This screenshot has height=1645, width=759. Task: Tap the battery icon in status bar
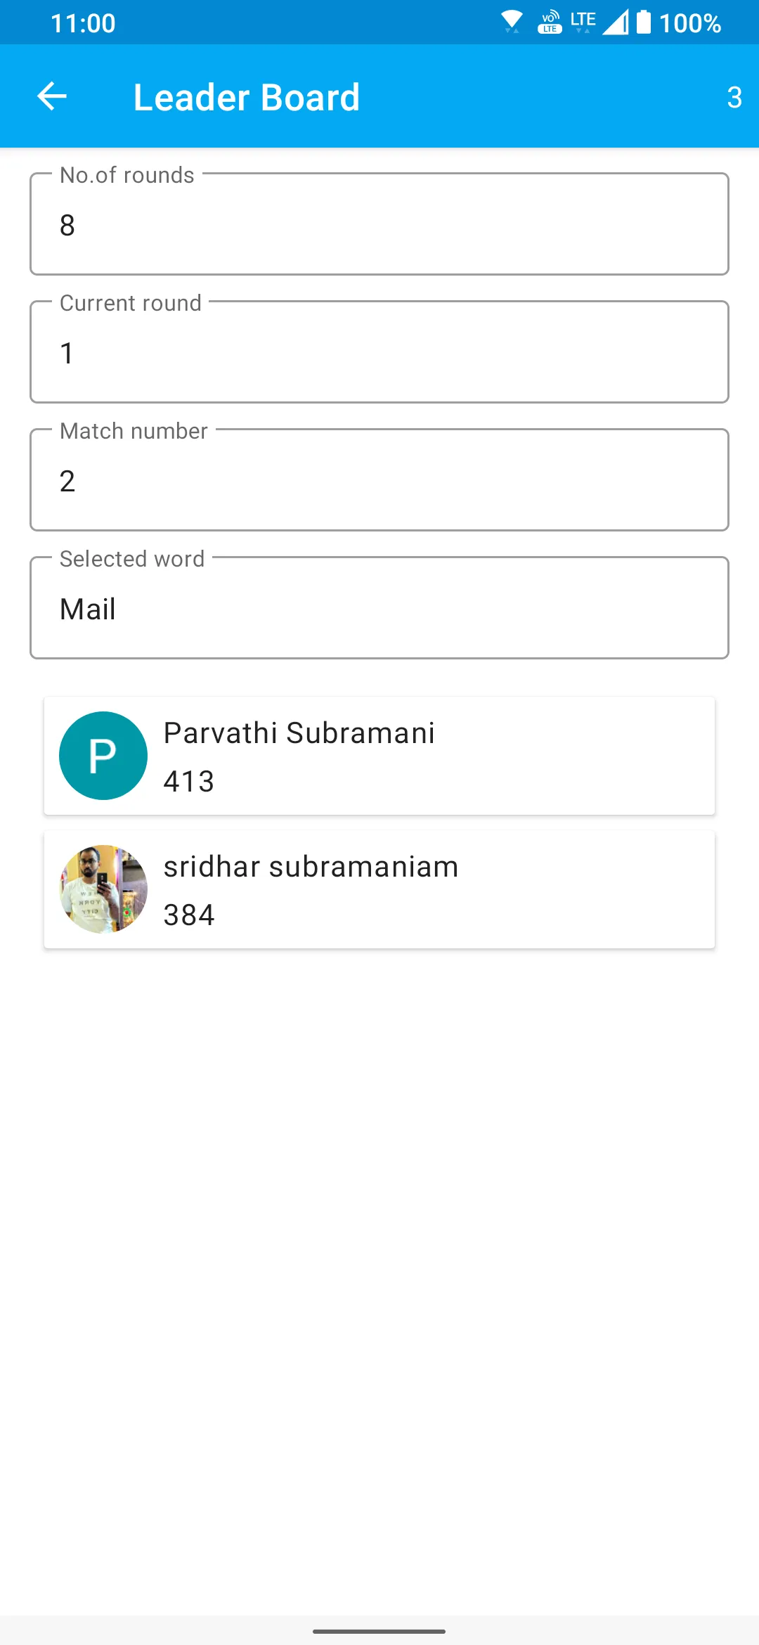[x=644, y=22]
